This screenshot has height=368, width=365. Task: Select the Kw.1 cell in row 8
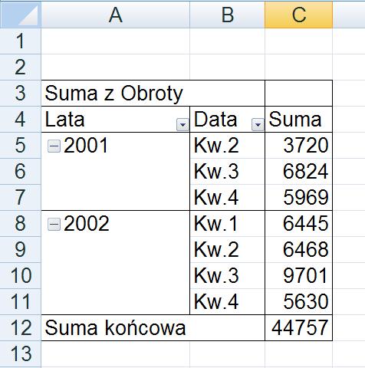click(228, 223)
